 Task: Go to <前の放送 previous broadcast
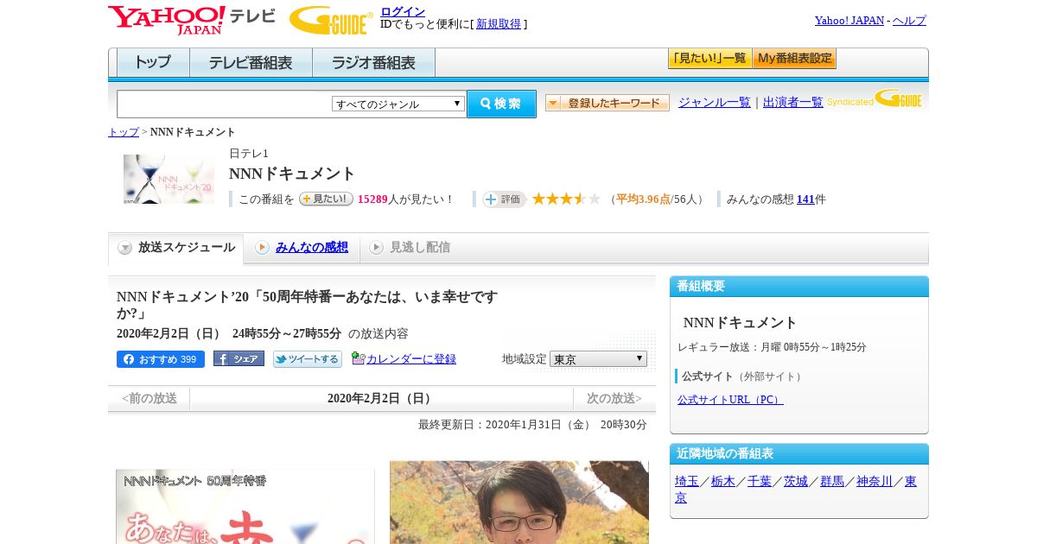click(150, 399)
